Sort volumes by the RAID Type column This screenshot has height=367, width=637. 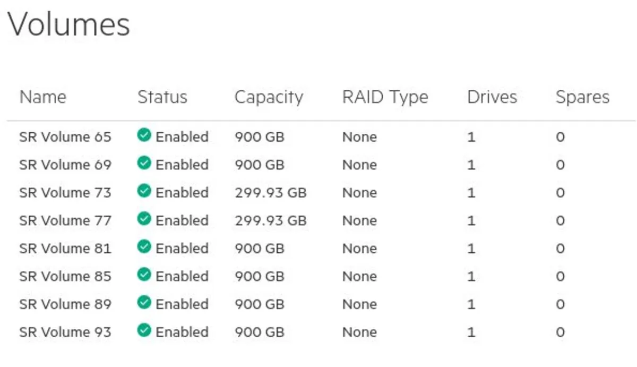point(385,97)
